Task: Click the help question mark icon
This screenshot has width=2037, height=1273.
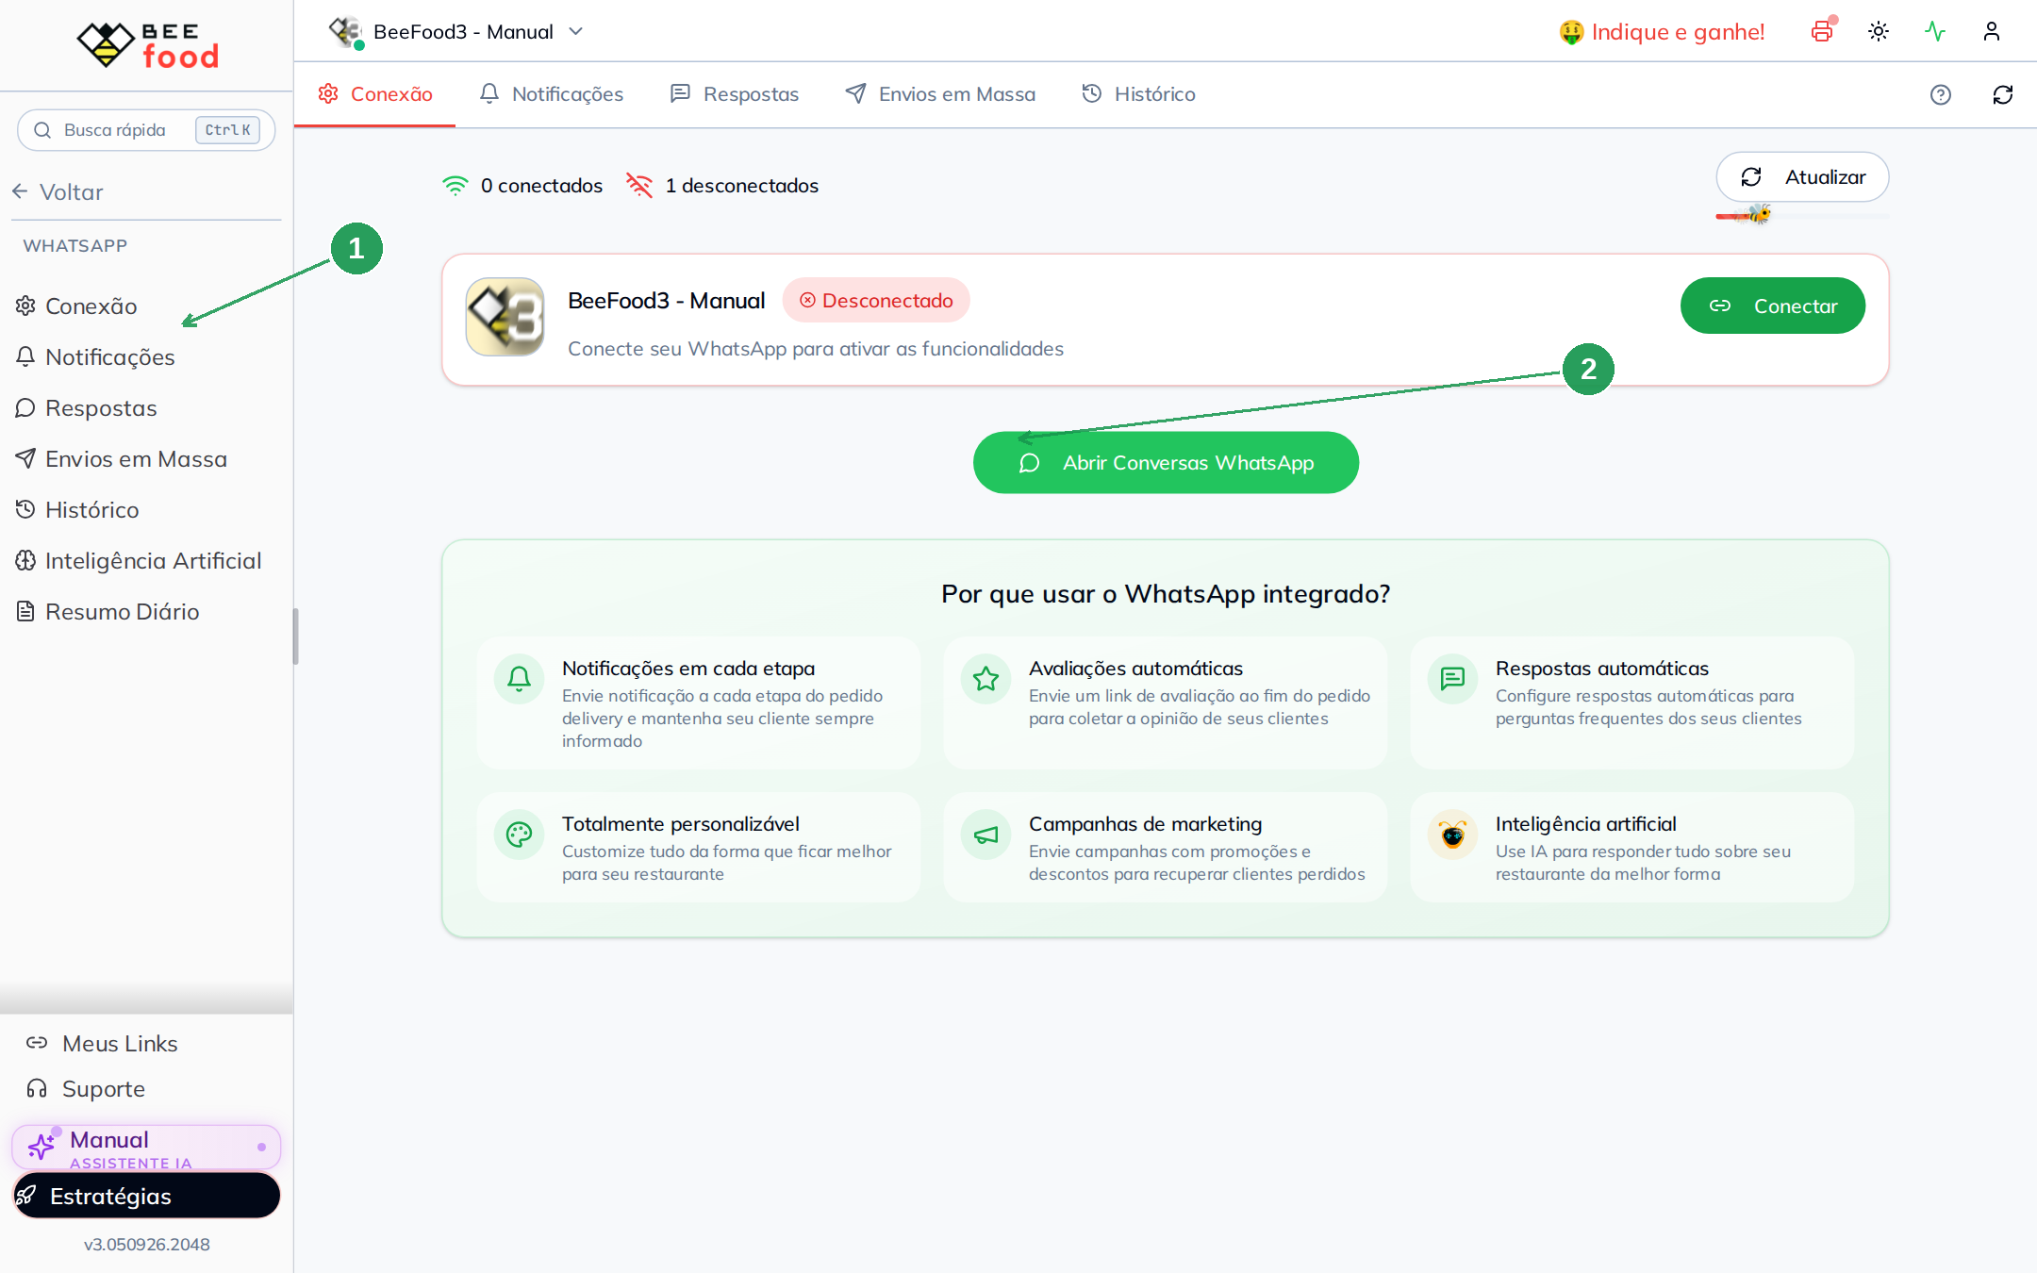Action: 1941,94
